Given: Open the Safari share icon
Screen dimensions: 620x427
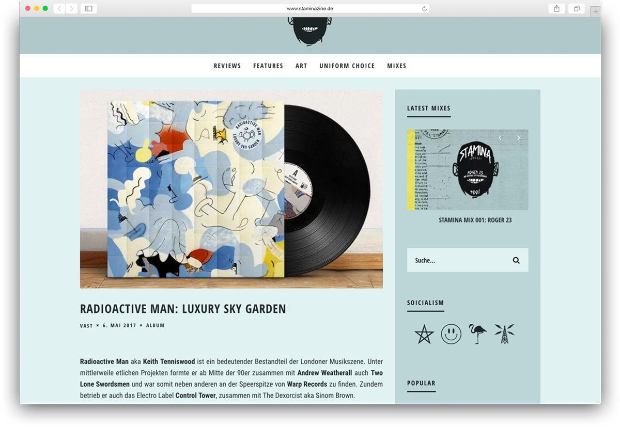Looking at the screenshot, I should [x=556, y=9].
